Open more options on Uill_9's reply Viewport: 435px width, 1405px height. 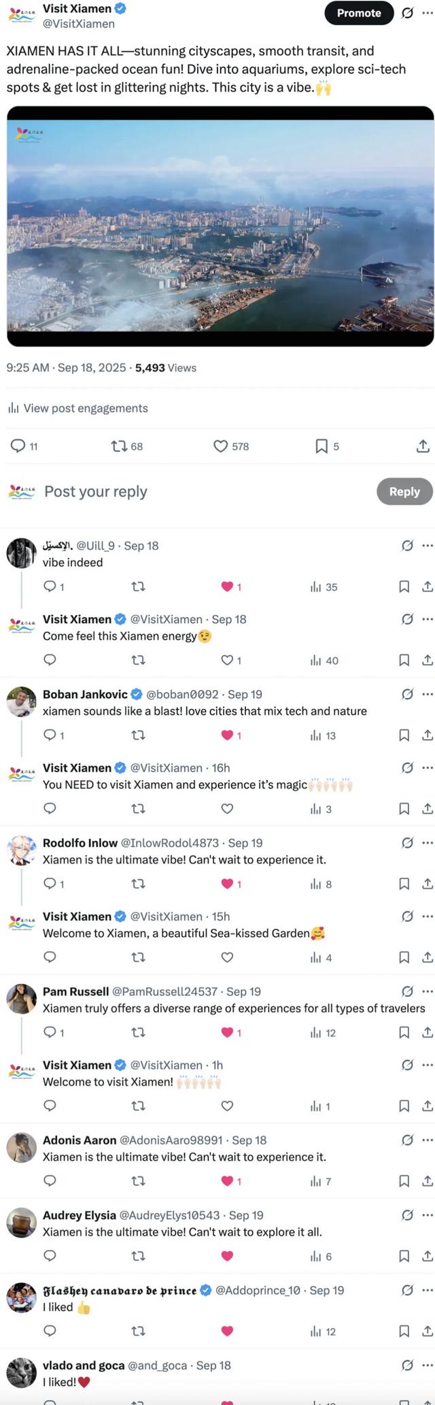[x=428, y=546]
